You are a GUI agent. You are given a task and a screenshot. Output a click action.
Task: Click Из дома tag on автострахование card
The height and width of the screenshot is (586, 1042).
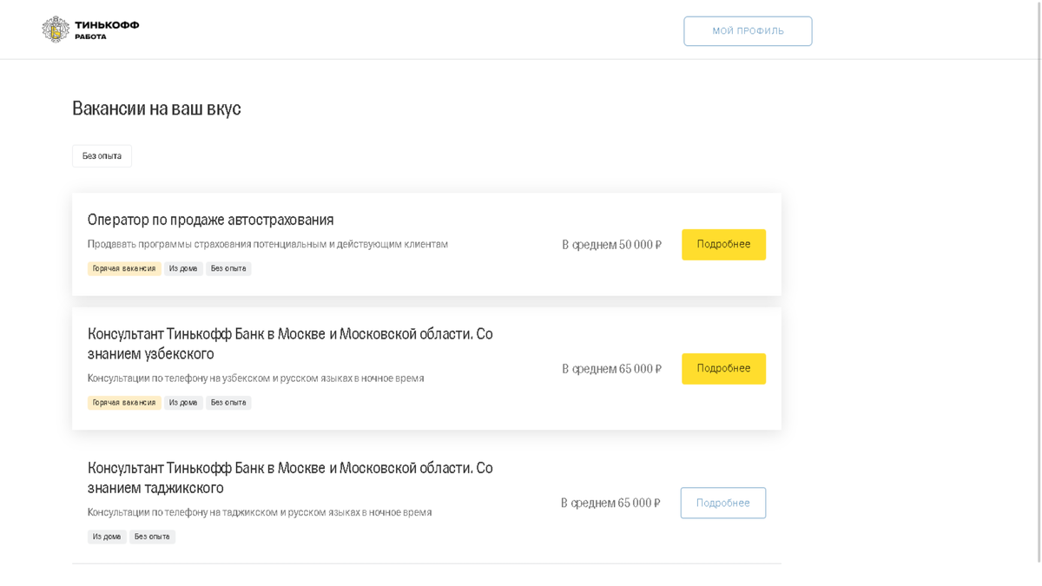point(183,269)
